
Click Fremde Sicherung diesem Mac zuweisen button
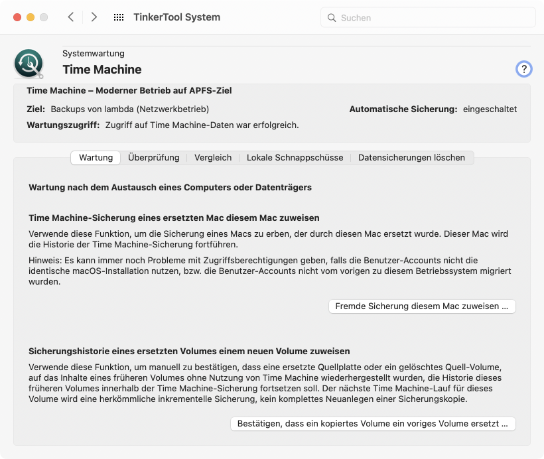point(422,306)
